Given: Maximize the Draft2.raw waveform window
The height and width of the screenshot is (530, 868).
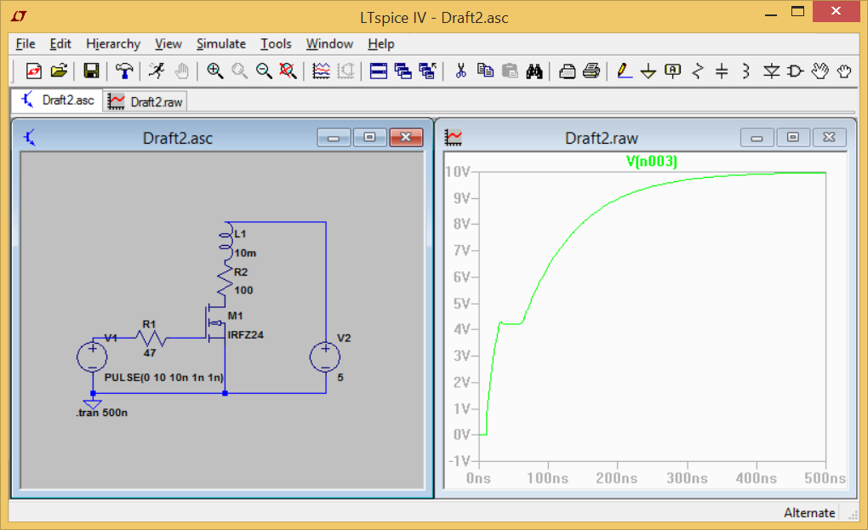Looking at the screenshot, I should pyautogui.click(x=793, y=137).
